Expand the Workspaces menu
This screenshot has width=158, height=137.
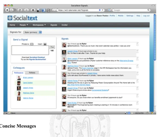coord(39,25)
